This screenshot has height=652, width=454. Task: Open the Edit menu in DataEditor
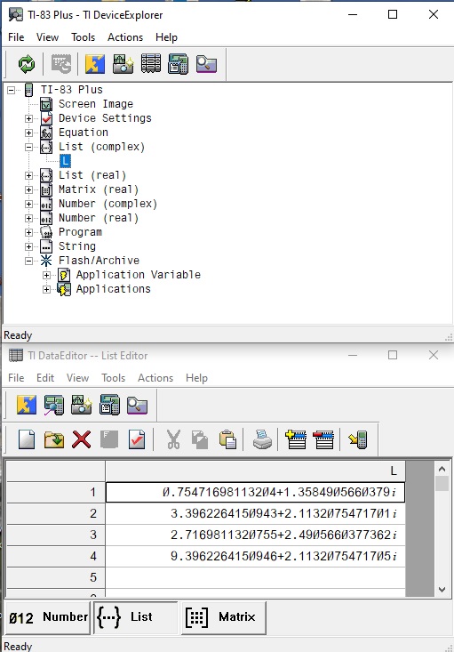(x=45, y=377)
